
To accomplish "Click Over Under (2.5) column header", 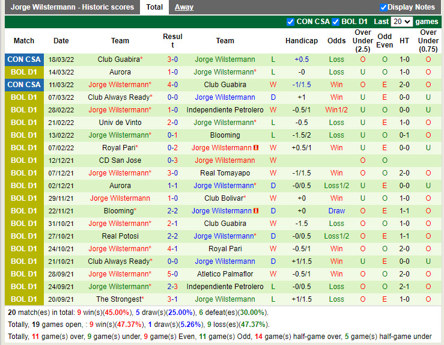I will [363, 41].
